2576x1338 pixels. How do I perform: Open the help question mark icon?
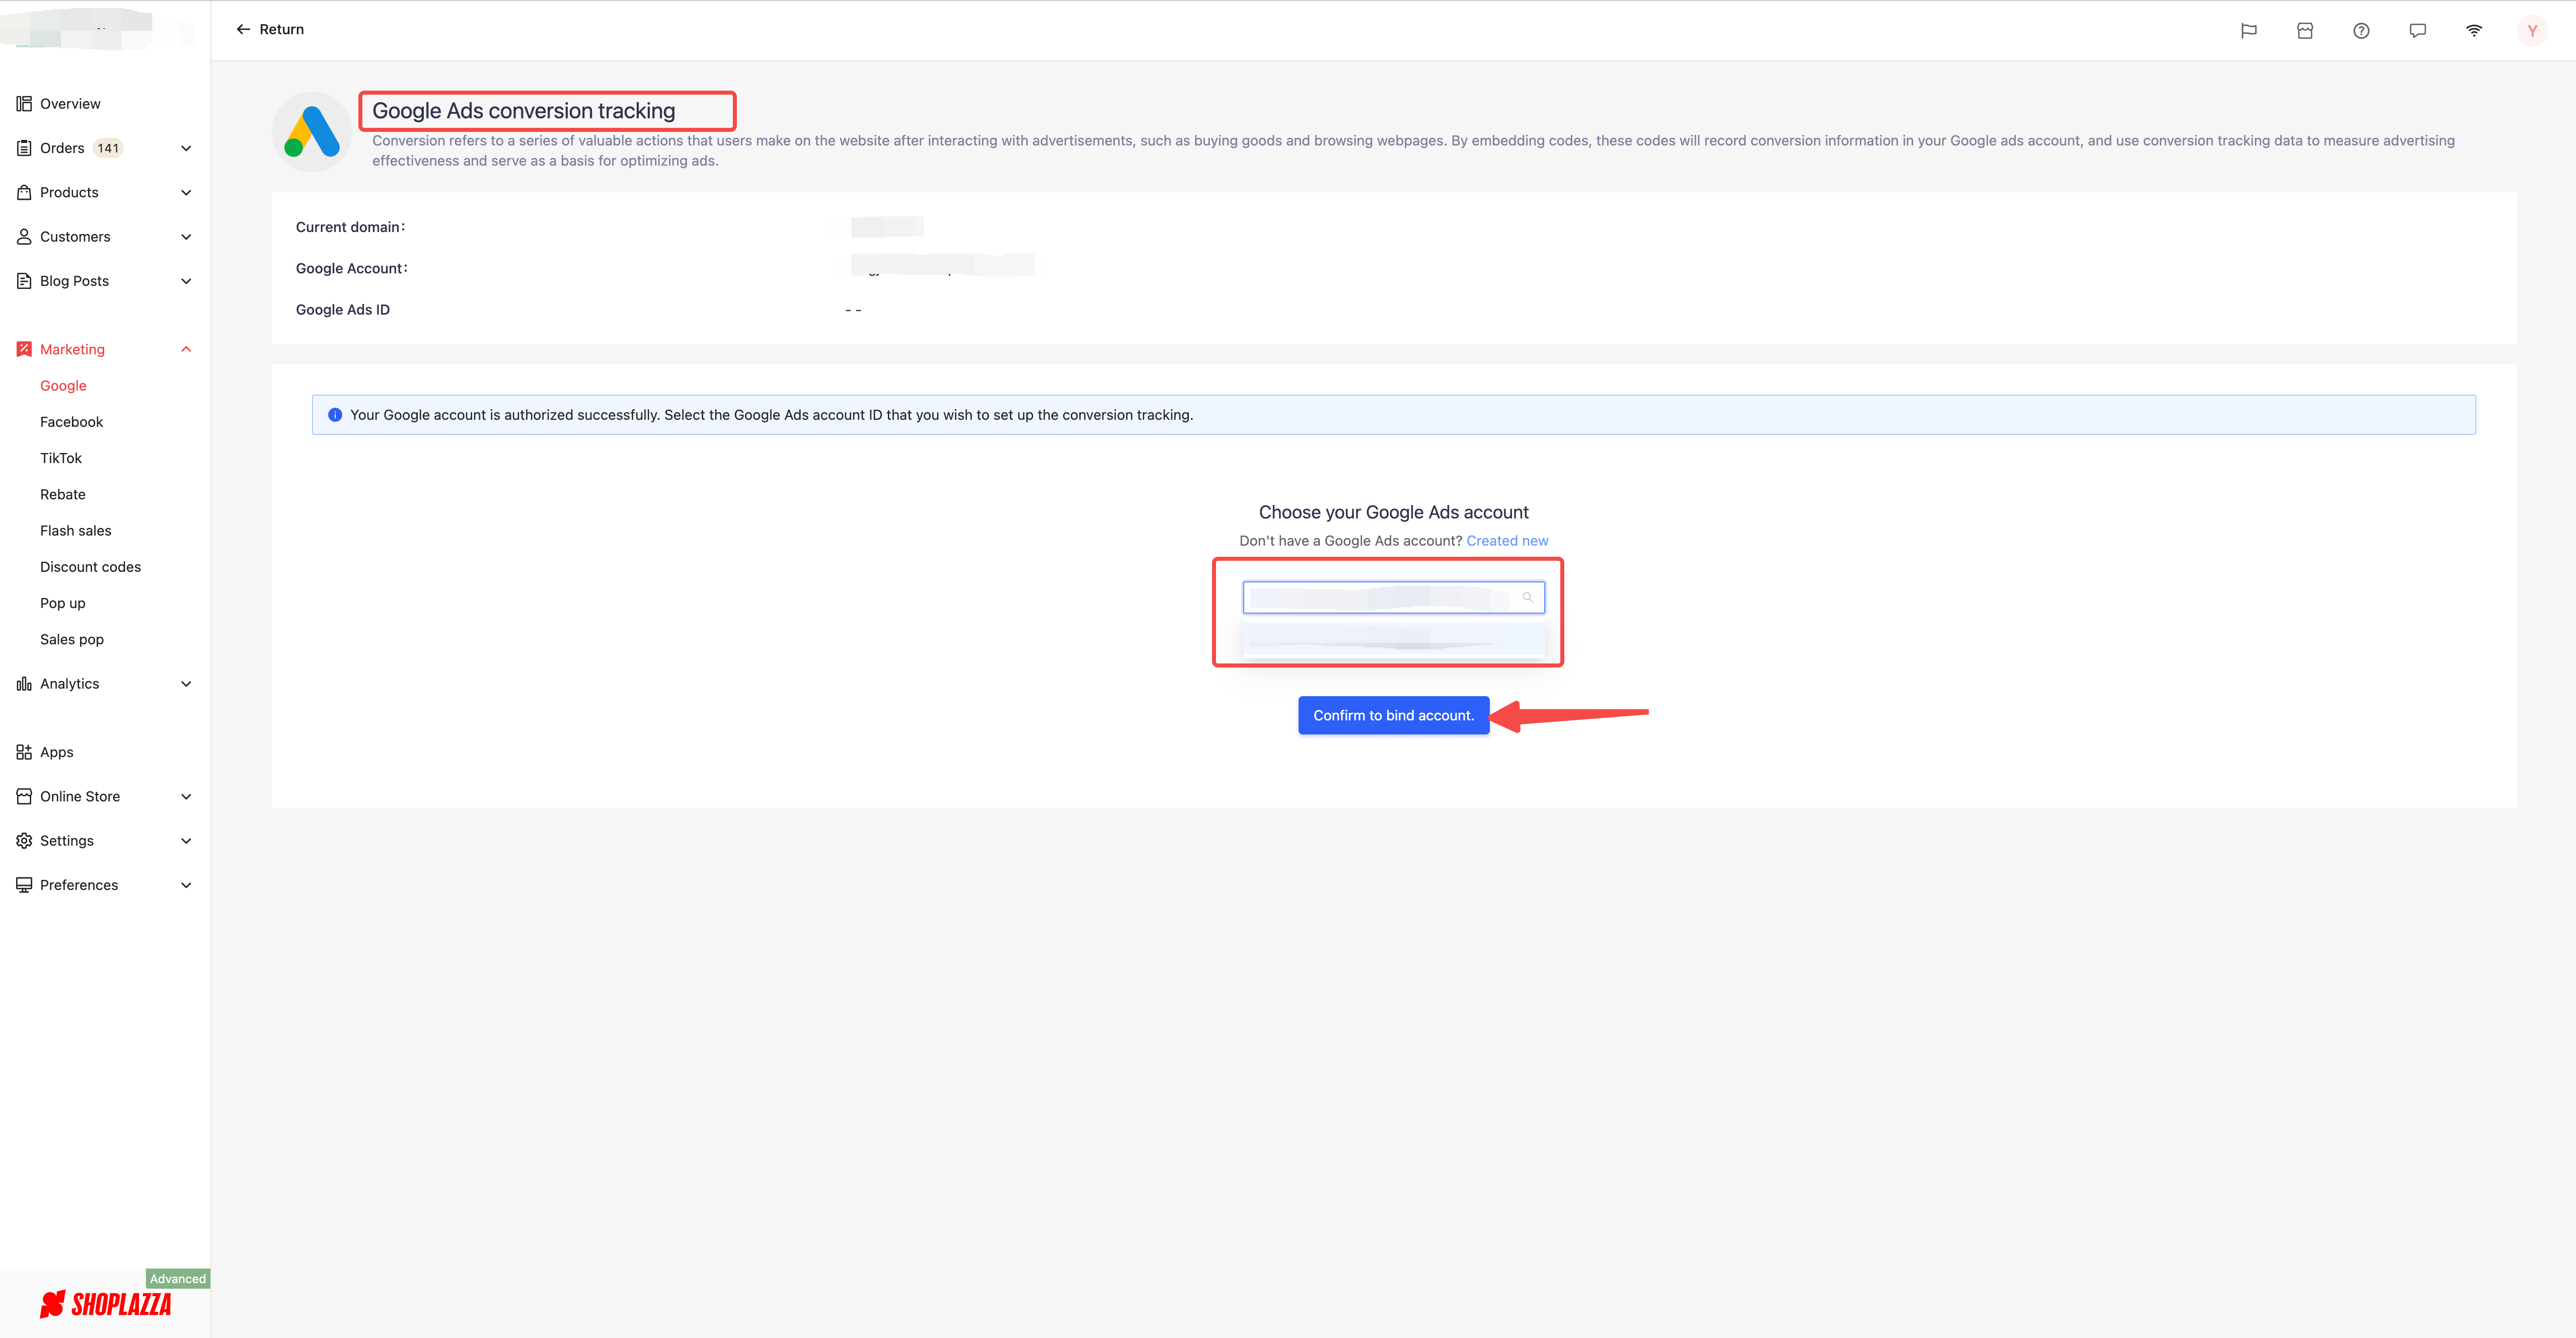(2361, 31)
